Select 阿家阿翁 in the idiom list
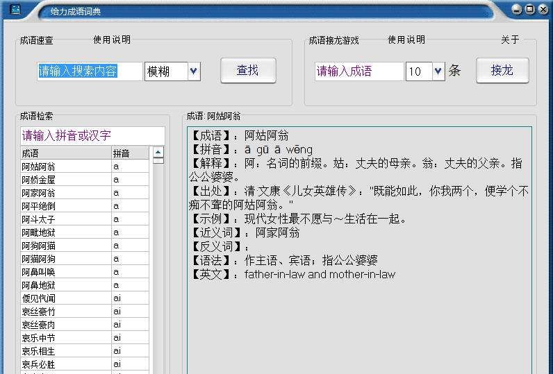 coord(85,193)
